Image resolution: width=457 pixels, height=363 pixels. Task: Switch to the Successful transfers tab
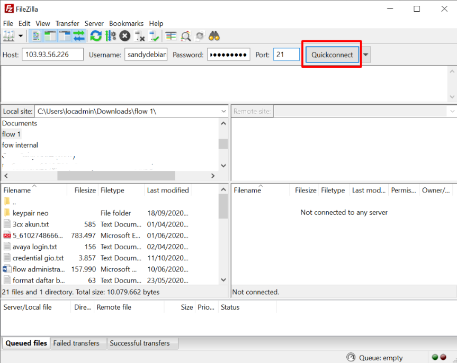(x=142, y=343)
